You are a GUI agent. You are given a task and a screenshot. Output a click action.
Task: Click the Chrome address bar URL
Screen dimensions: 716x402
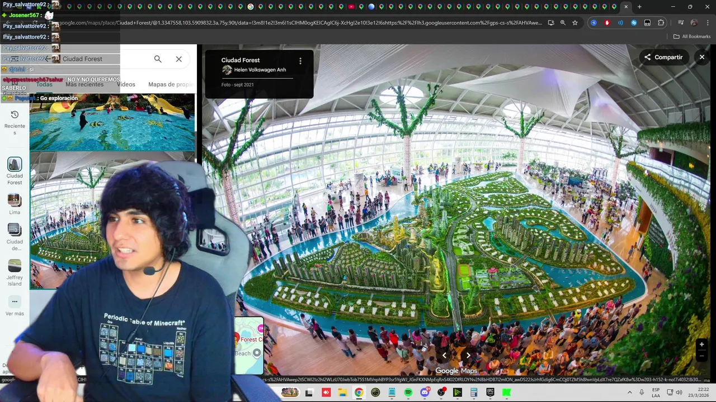[x=302, y=23]
